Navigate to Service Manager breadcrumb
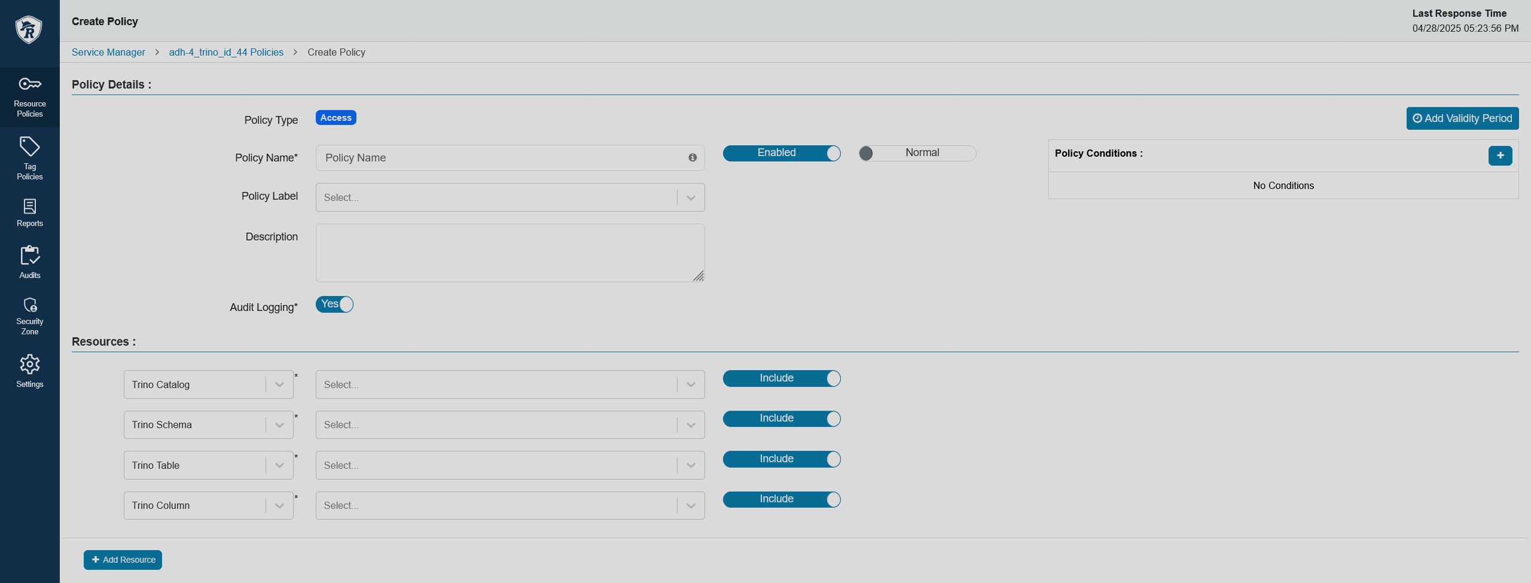The height and width of the screenshot is (583, 1531). [x=108, y=52]
